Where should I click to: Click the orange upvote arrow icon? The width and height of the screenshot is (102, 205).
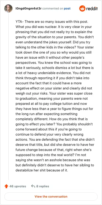click(6, 186)
